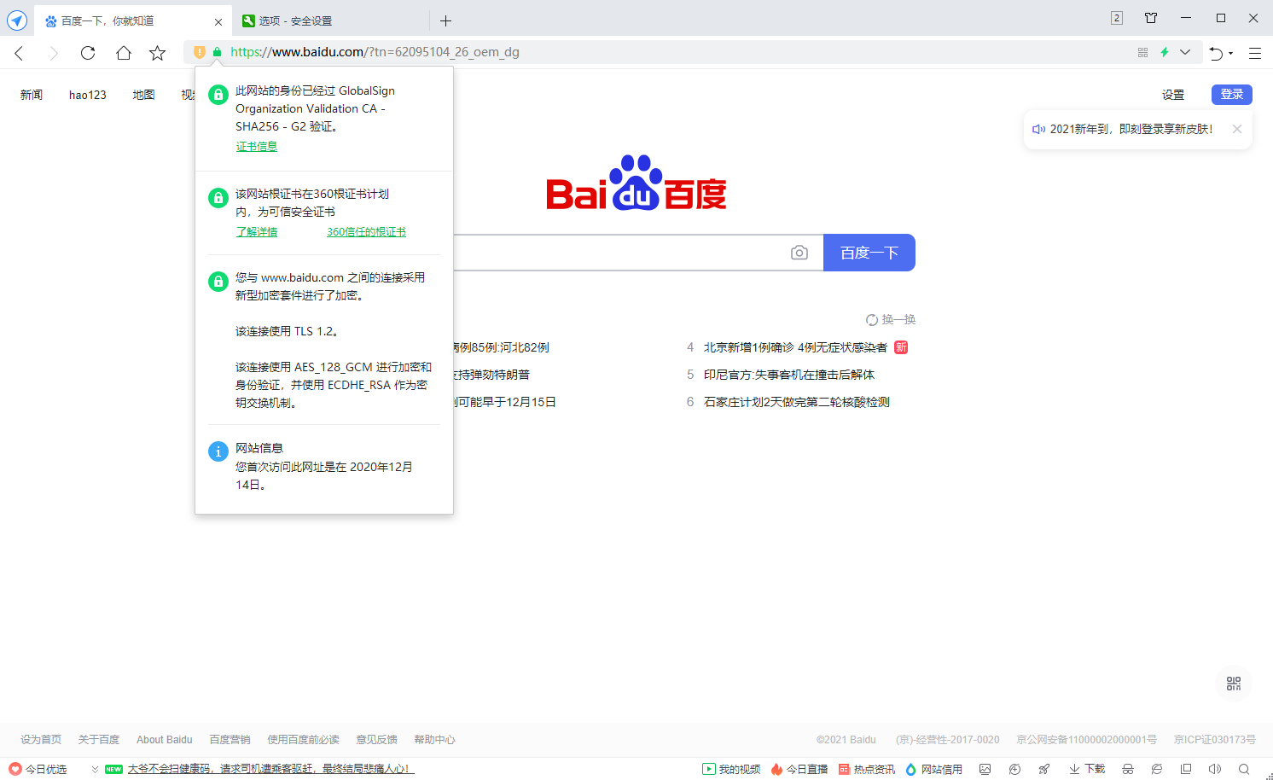Open the 京ICP证030173号 footer link
Image resolution: width=1273 pixels, height=780 pixels.
click(x=1215, y=740)
